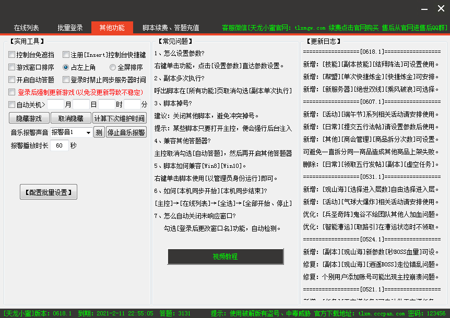Click the 气球大爆炸 activity changelog line
Screen dimensions: 450x318
(x=371, y=202)
